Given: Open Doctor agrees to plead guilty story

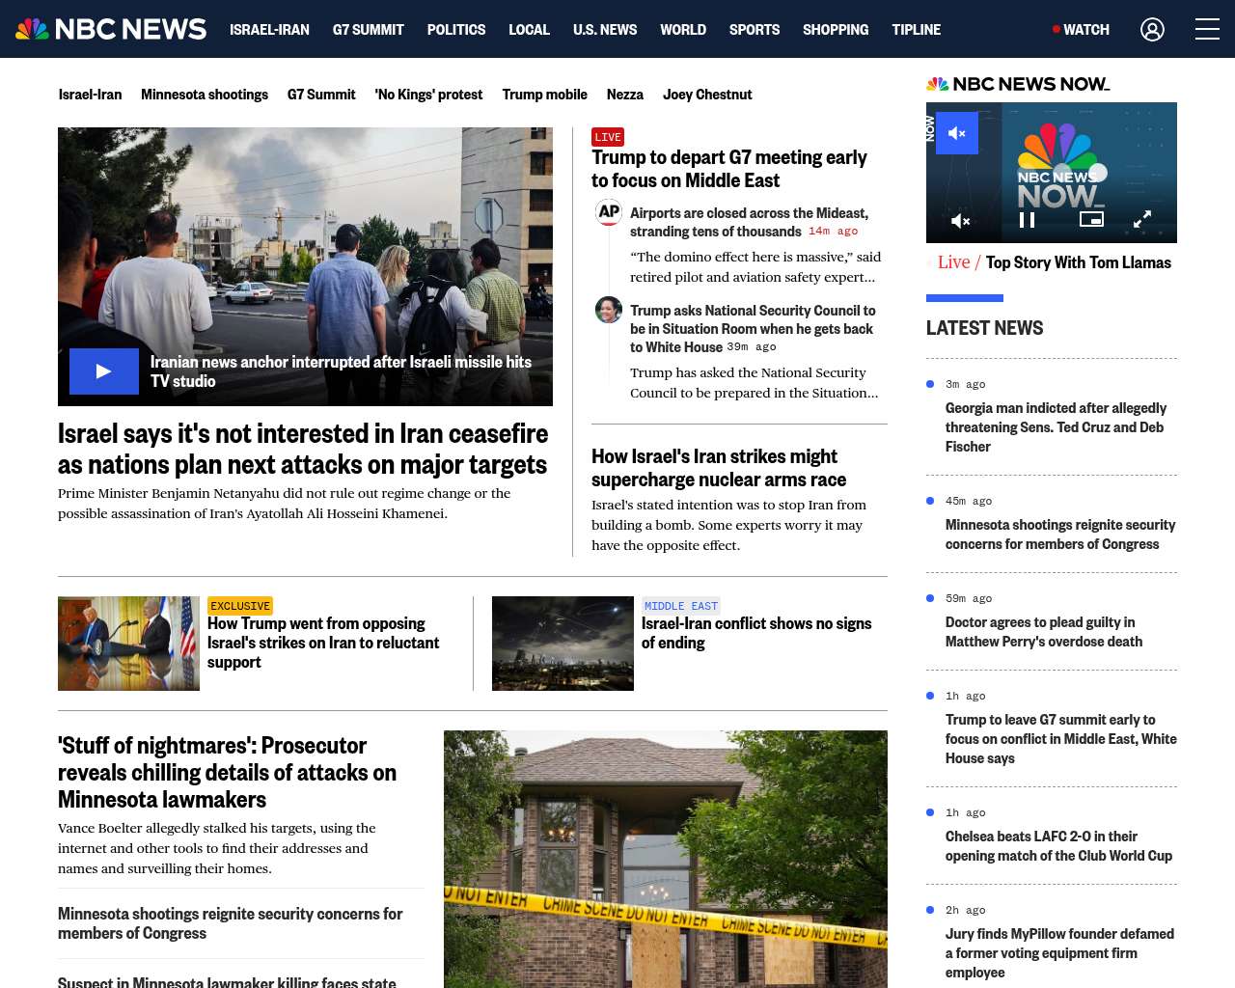Looking at the screenshot, I should pyautogui.click(x=1044, y=632).
